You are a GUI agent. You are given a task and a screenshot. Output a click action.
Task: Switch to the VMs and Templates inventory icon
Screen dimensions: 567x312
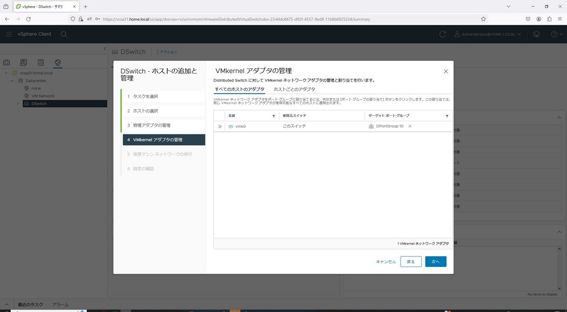[x=24, y=62]
